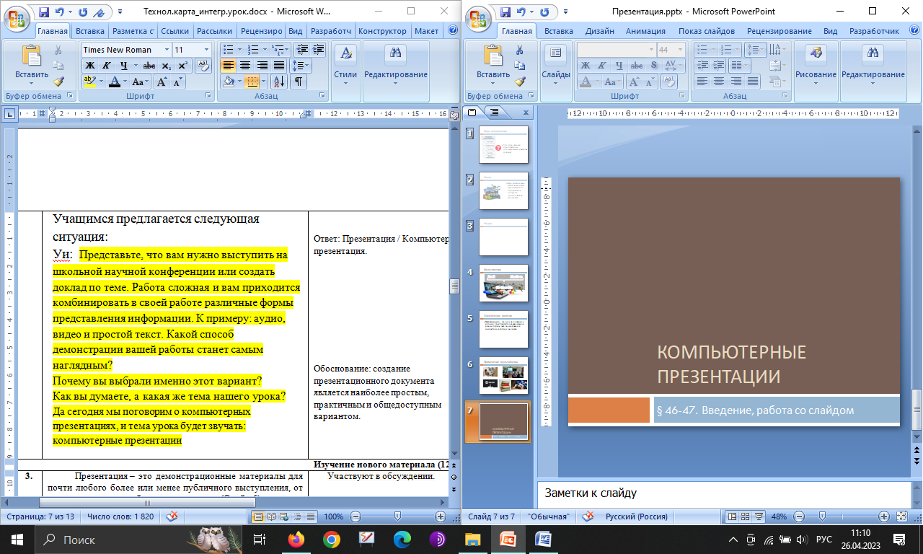The image size is (923, 554).
Task: Show paragraph marks (¶) in Word
Action: tap(298, 82)
